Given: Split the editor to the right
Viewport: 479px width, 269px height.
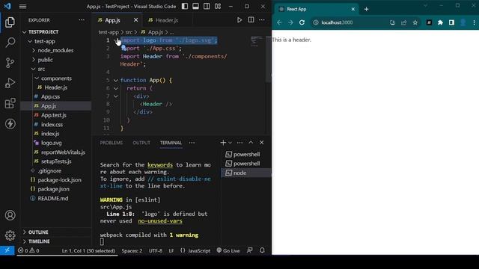Looking at the screenshot, I should click(x=251, y=20).
